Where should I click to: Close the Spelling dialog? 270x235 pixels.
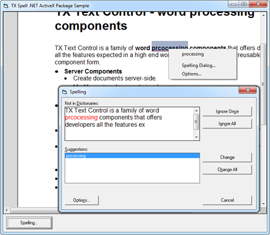pos(248,90)
